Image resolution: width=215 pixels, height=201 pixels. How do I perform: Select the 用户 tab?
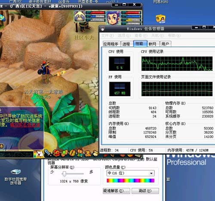[x=165, y=44]
